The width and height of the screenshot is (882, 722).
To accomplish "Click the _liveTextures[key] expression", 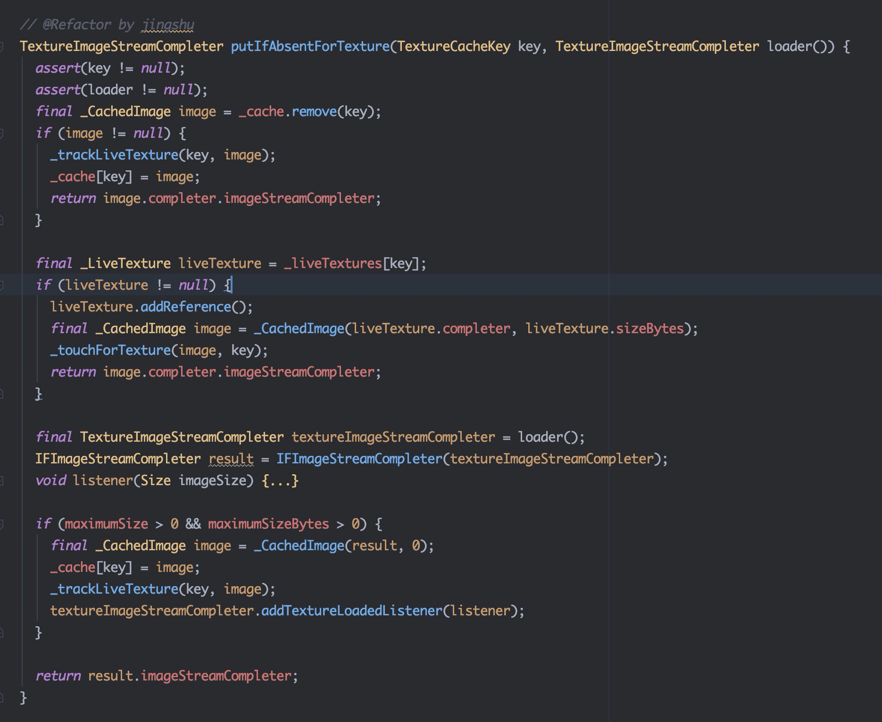I will point(351,263).
